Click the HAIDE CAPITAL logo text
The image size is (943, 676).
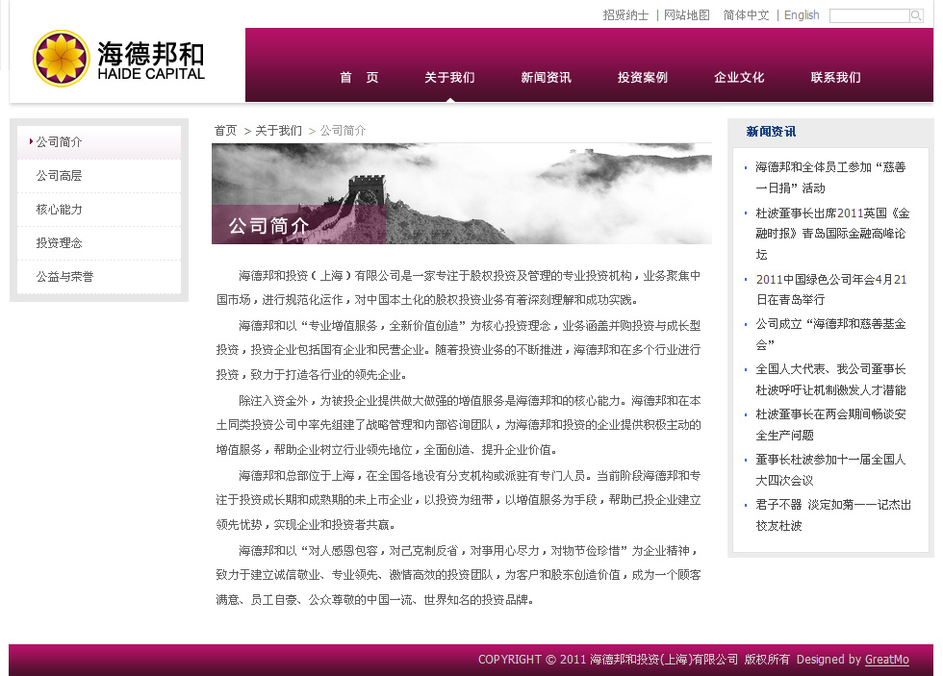(x=151, y=74)
